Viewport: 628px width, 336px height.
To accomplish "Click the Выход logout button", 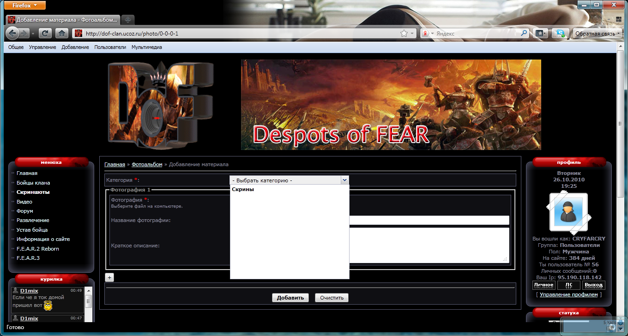I will 593,285.
